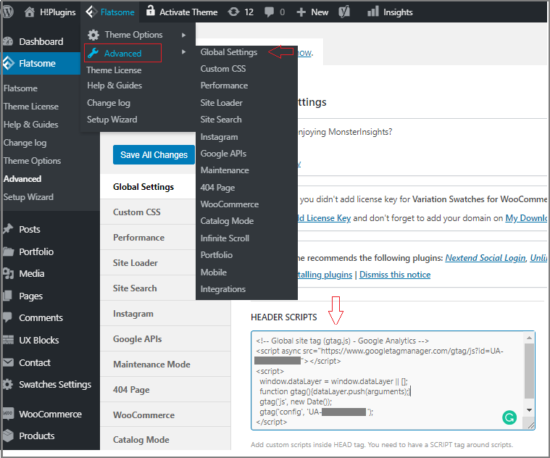The height and width of the screenshot is (458, 550).
Task: Click the WordPress logo icon
Action: 7,12
